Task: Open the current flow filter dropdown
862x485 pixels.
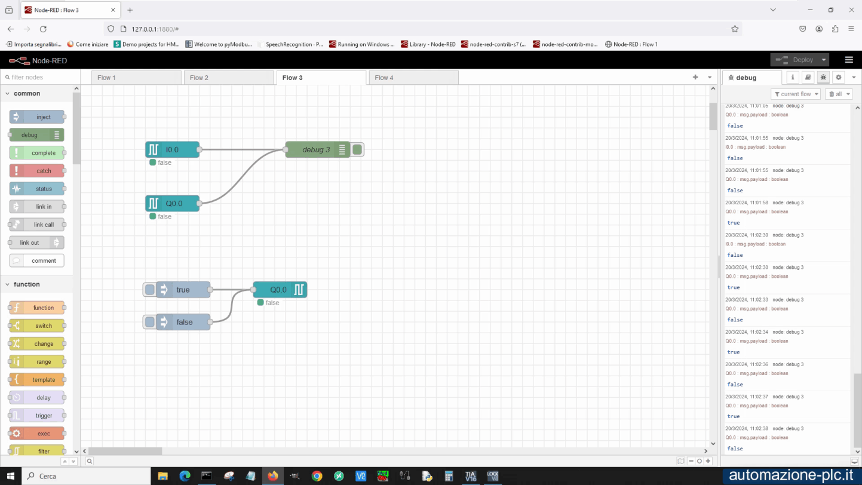Action: pos(796,94)
